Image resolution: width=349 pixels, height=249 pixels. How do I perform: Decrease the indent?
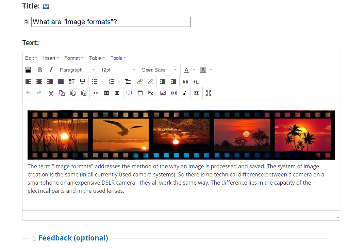coord(163,82)
